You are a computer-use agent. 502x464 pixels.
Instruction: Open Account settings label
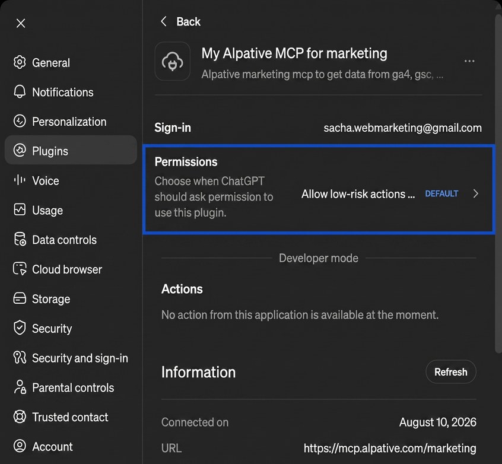pos(52,447)
